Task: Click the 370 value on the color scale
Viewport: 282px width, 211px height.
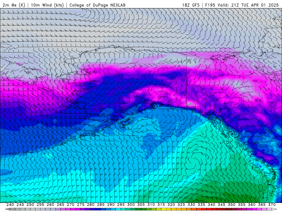Action: (272, 205)
